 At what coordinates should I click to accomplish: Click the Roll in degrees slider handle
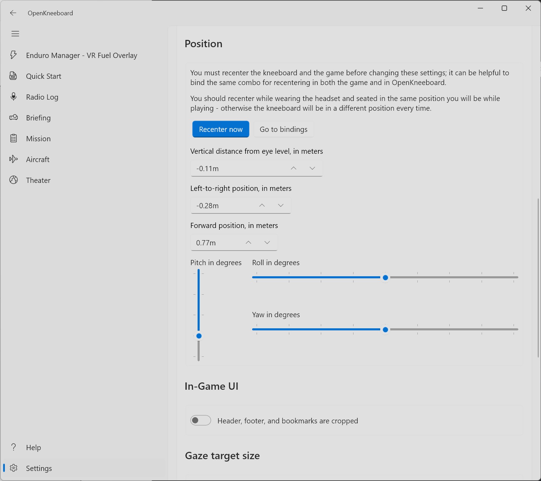coord(385,277)
